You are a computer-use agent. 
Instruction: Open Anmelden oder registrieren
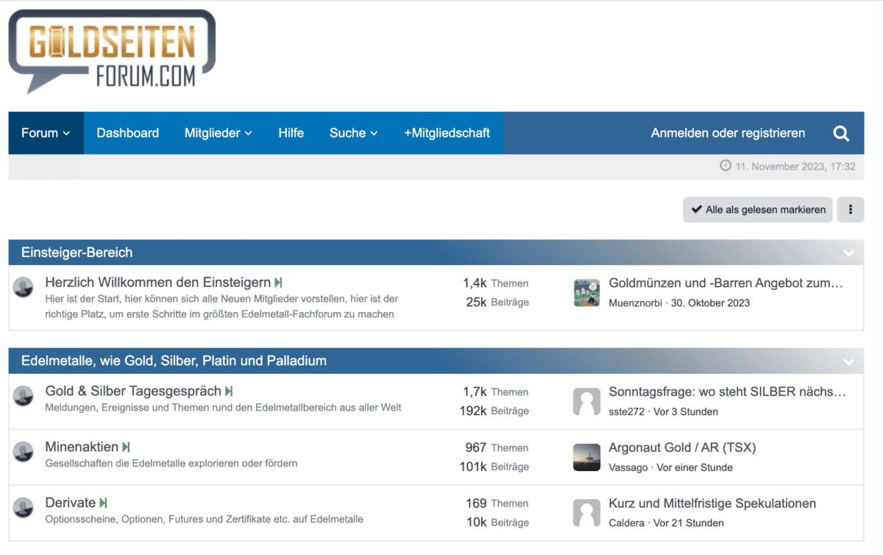727,133
